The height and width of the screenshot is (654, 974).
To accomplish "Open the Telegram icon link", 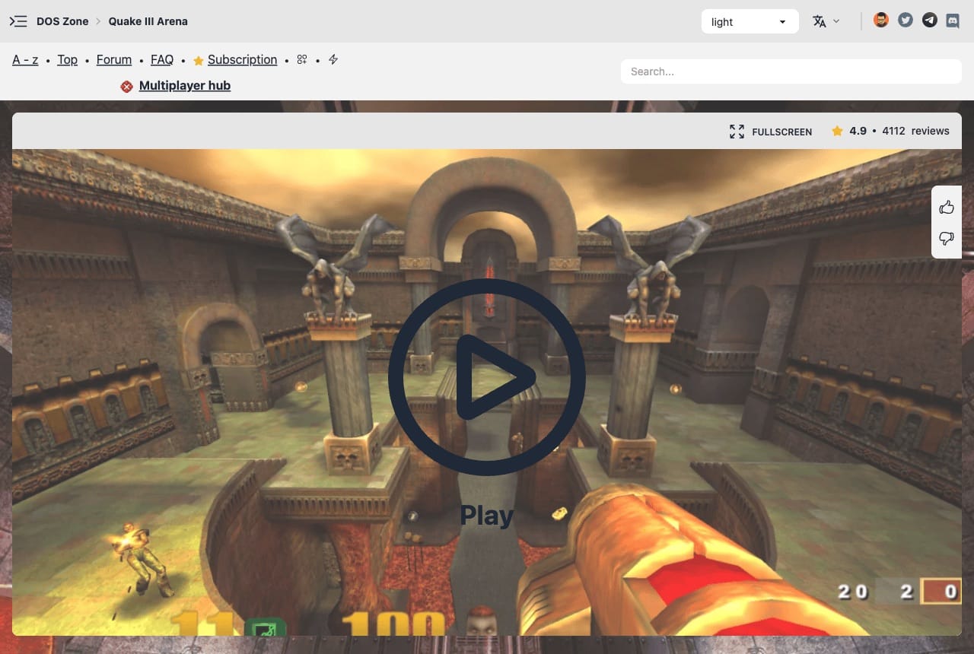I will click(x=930, y=21).
